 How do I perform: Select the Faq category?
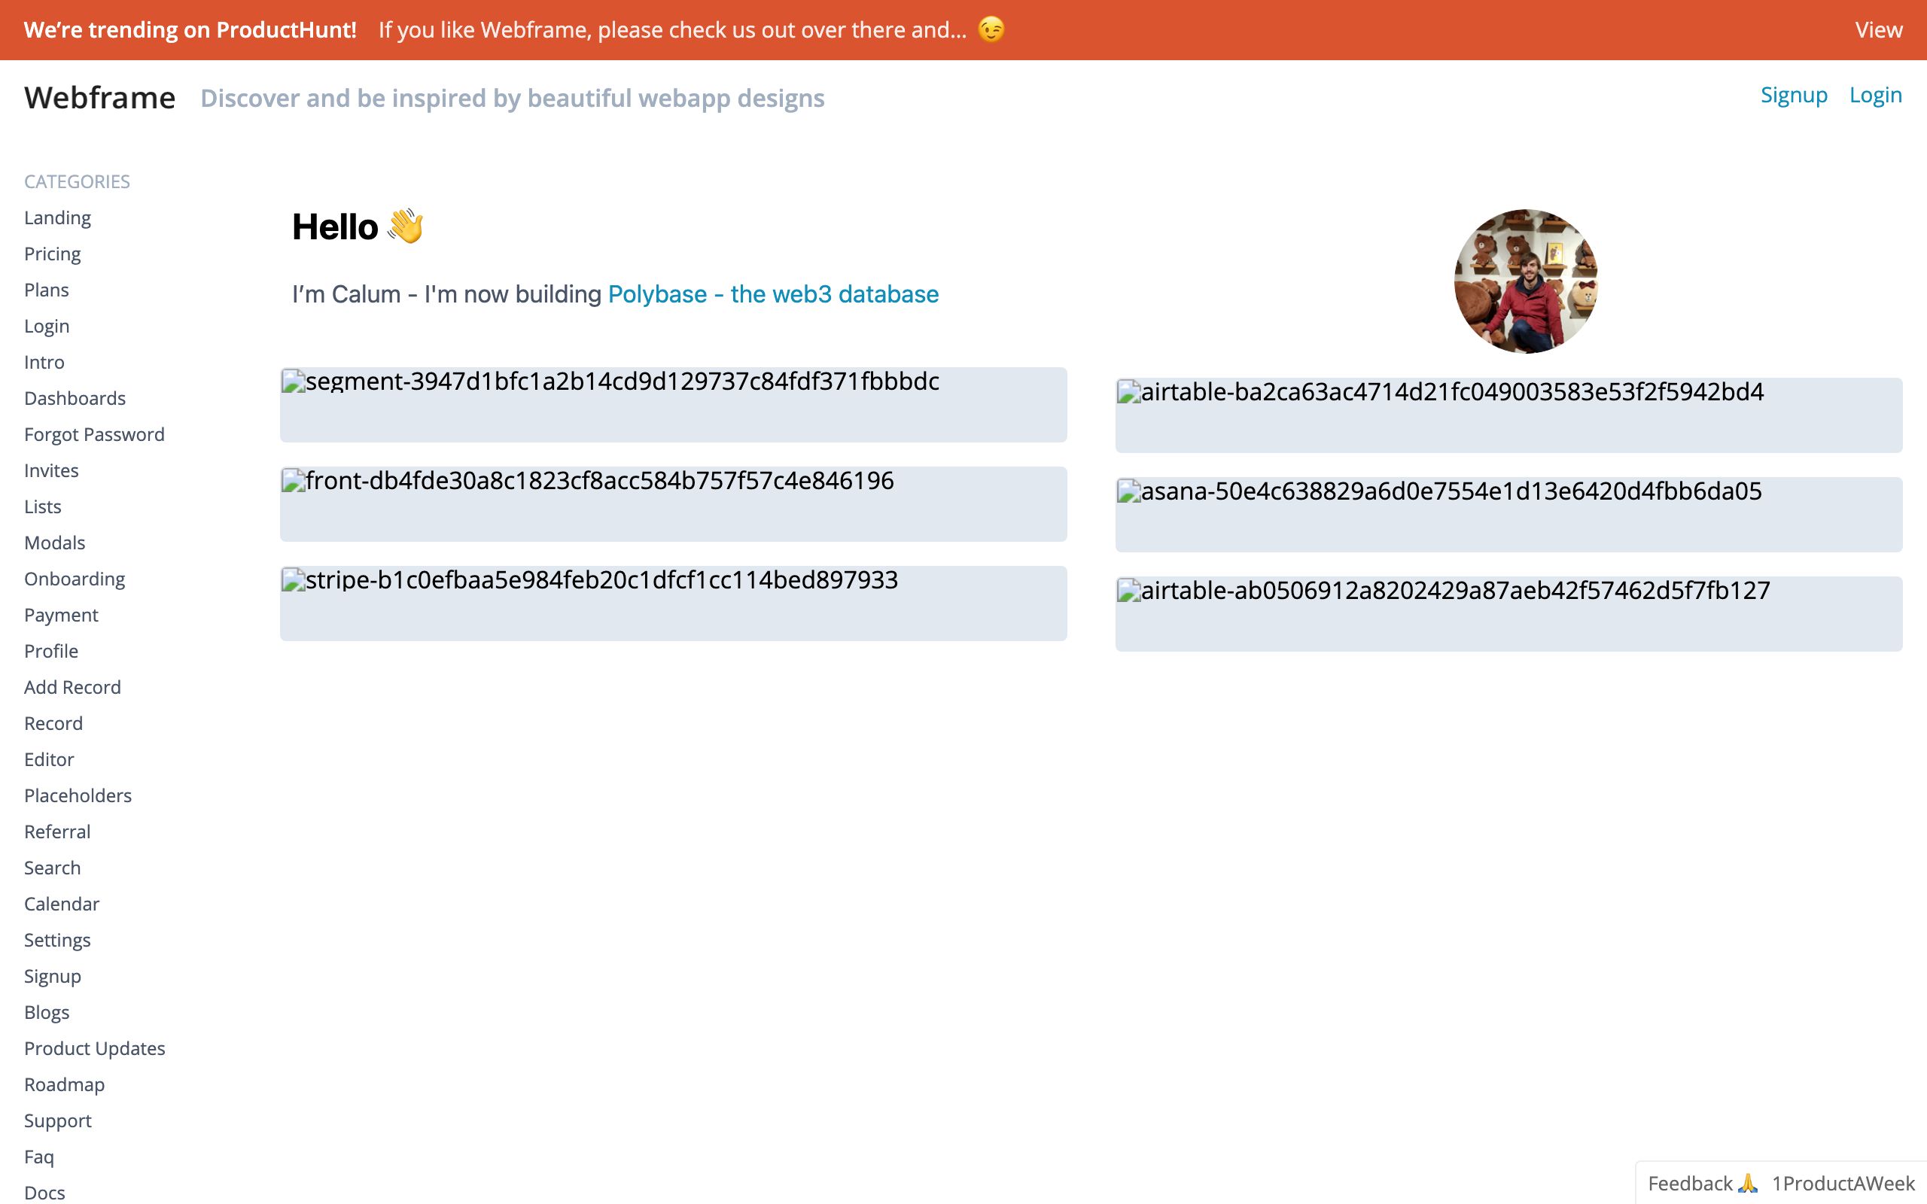click(x=39, y=1157)
